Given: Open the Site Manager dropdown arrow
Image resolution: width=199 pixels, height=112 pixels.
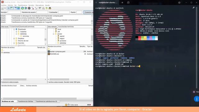Looking at the screenshot, I should [x=5, y=8].
